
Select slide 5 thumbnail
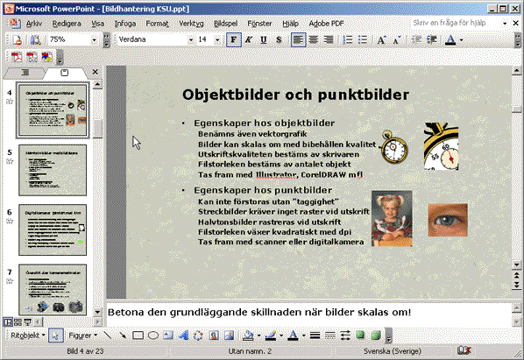coord(53,170)
